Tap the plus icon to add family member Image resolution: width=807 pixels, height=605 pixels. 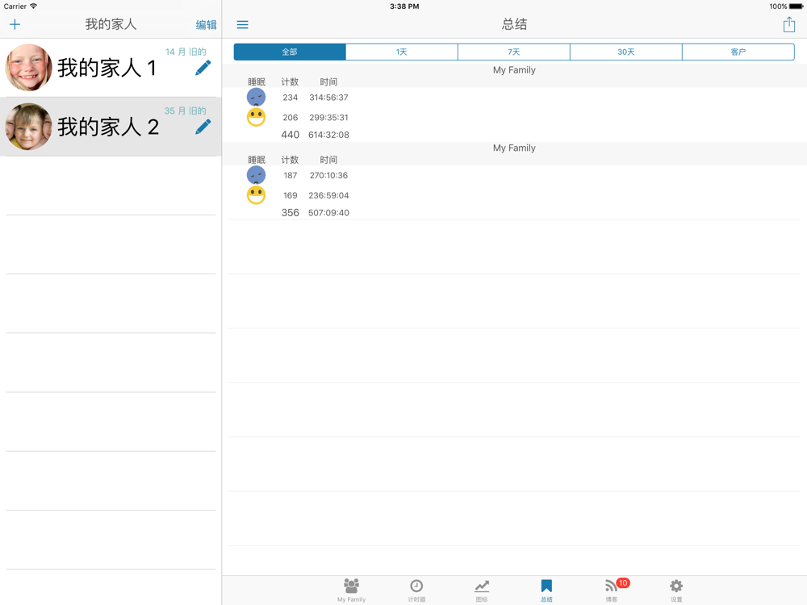pos(15,24)
